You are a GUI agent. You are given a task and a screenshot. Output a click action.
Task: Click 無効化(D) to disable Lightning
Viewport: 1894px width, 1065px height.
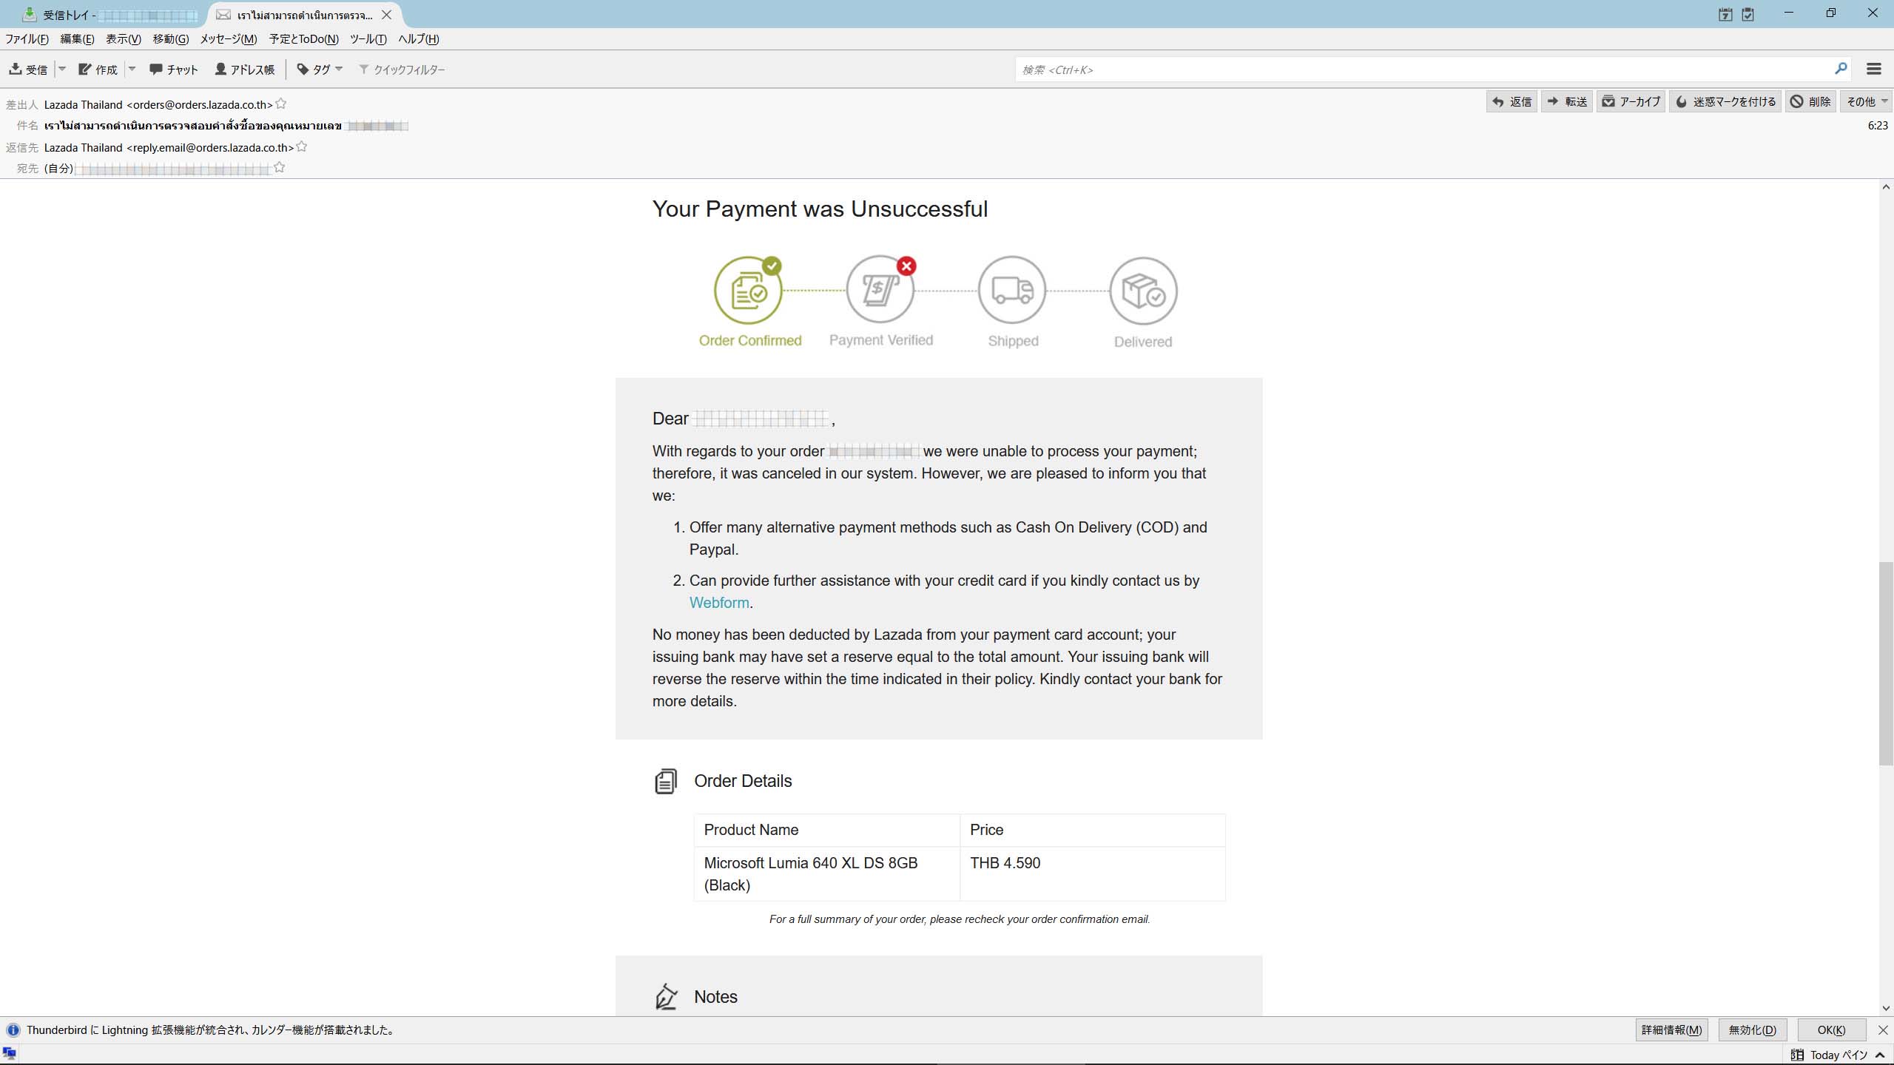point(1752,1029)
